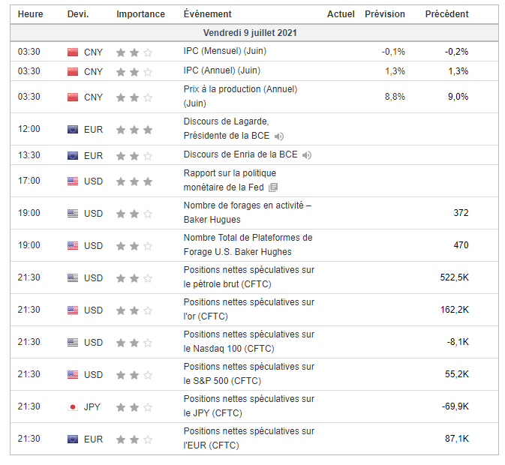This screenshot has height=465, width=505.
Task: Click the EU flag in the last 21:30 row
Action: pyautogui.click(x=73, y=439)
